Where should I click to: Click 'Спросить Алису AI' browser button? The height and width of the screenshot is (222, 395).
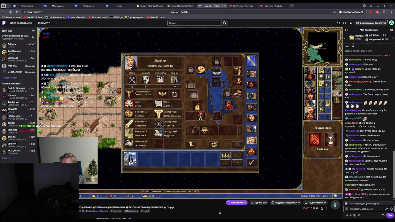click(351, 12)
